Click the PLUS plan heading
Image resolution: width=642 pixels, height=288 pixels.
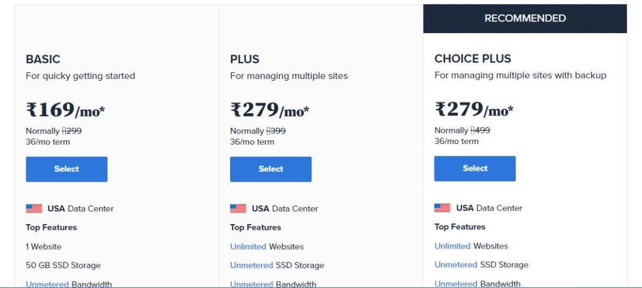click(245, 59)
